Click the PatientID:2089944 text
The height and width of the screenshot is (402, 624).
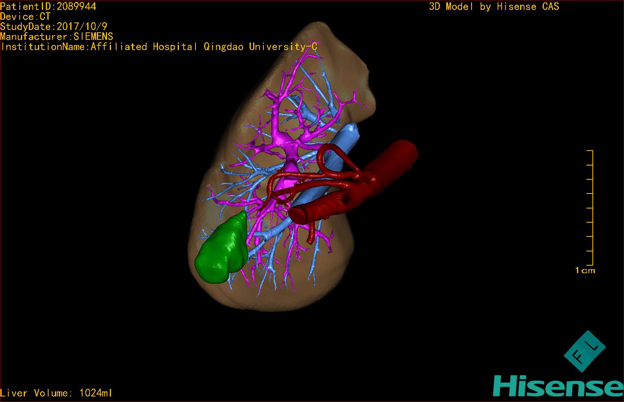point(48,6)
